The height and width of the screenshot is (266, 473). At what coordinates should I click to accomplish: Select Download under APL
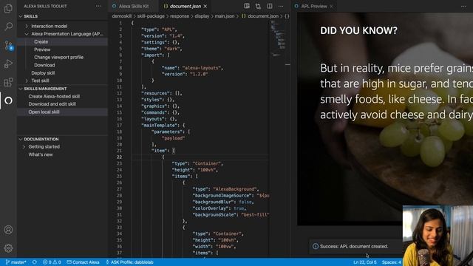(44, 65)
